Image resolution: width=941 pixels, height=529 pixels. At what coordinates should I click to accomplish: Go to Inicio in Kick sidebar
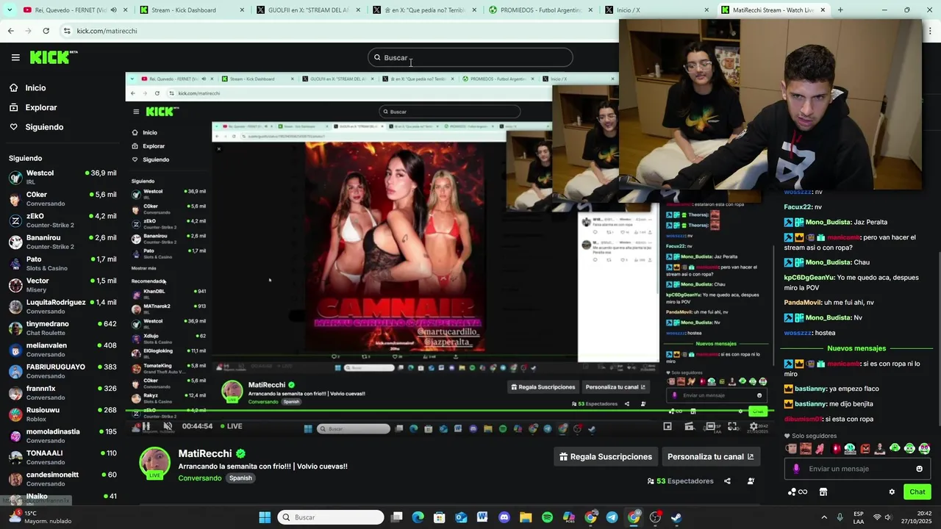tap(28, 87)
